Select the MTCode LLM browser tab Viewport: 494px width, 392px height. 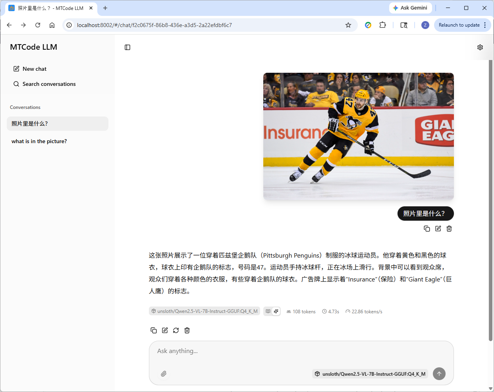point(51,8)
